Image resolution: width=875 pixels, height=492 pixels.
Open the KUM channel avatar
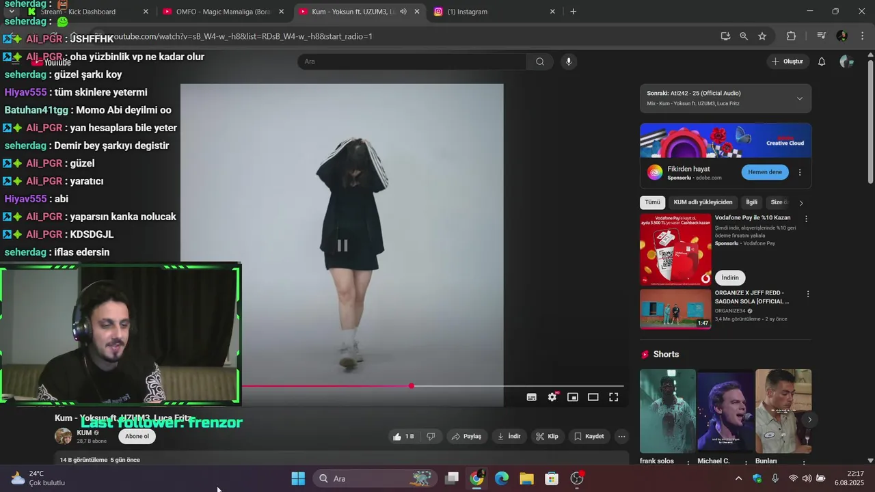point(63,436)
